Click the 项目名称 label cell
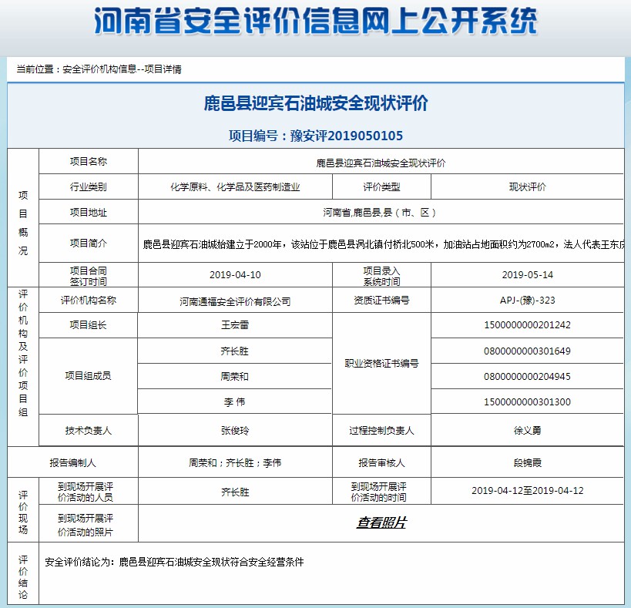Screen dimensions: 631x608 click(x=89, y=161)
